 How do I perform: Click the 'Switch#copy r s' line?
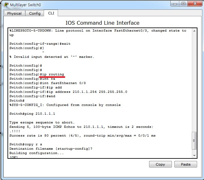point(26,144)
